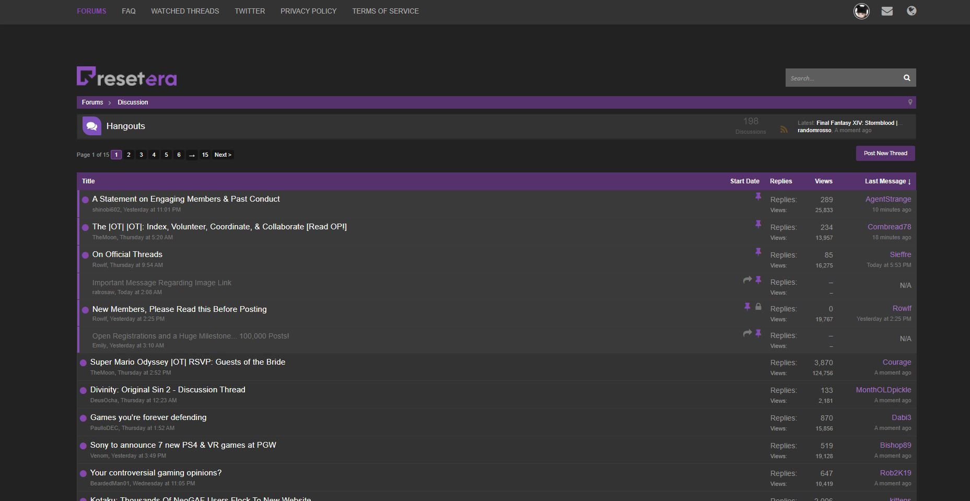The image size is (970, 501).
Task: Click the unread dot beside 'A Statement on Engaging Members'
Action: click(85, 200)
